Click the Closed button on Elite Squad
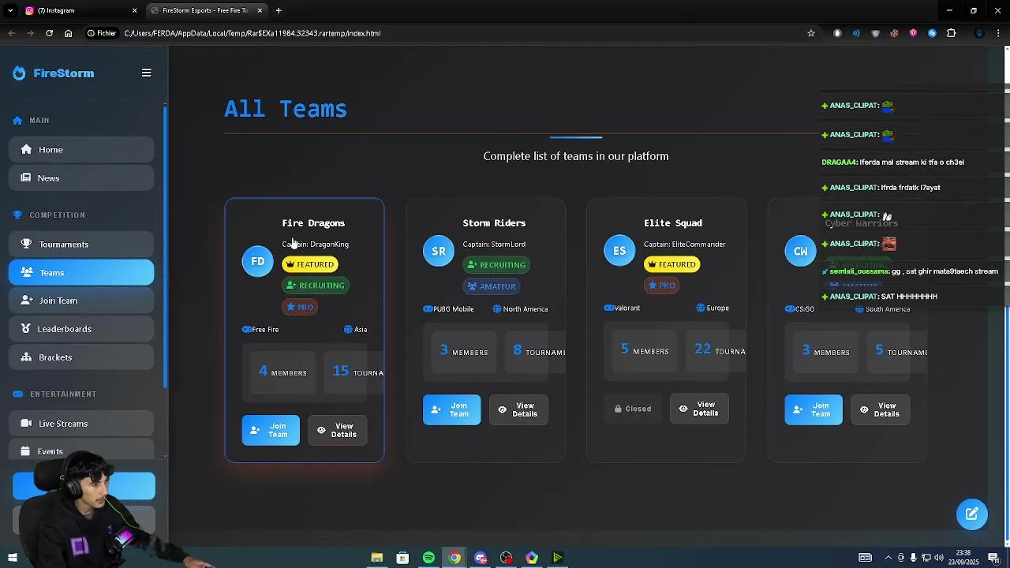The height and width of the screenshot is (568, 1010). pyautogui.click(x=633, y=409)
